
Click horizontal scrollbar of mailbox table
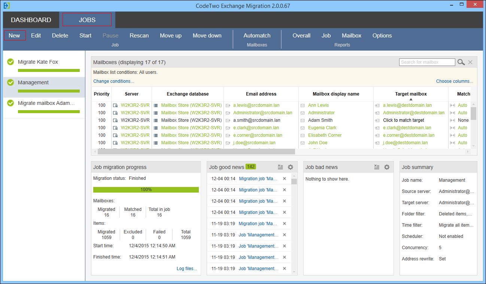point(196,152)
